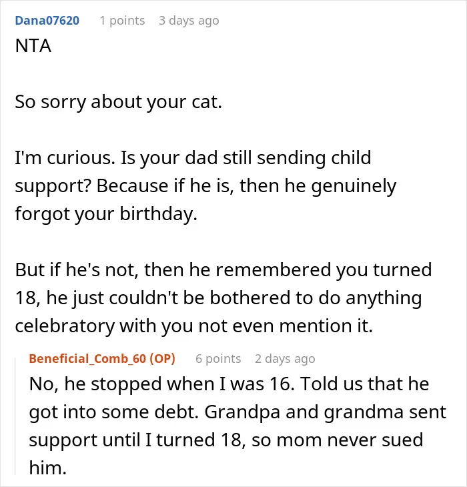Open the "2 days ago" reply permalink

[x=285, y=359]
